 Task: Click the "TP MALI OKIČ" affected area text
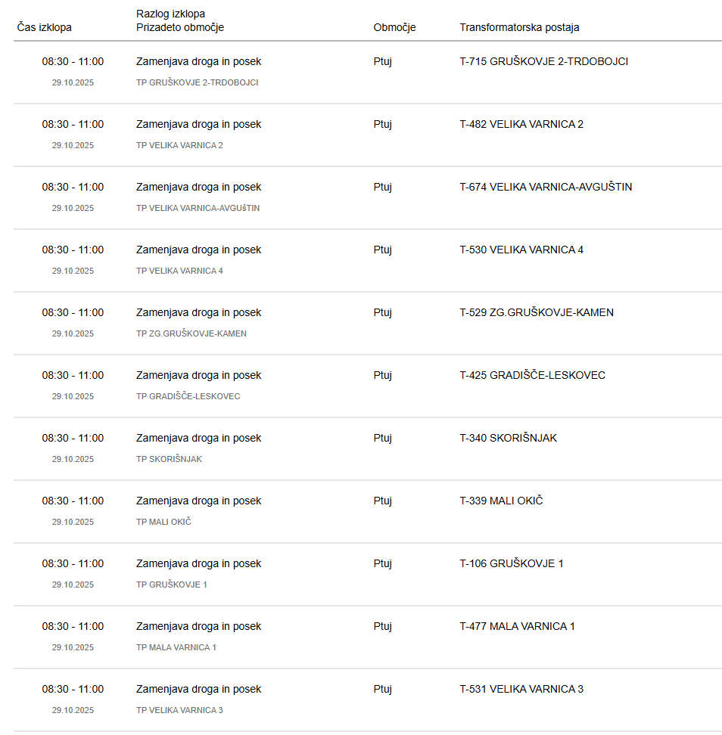click(163, 522)
